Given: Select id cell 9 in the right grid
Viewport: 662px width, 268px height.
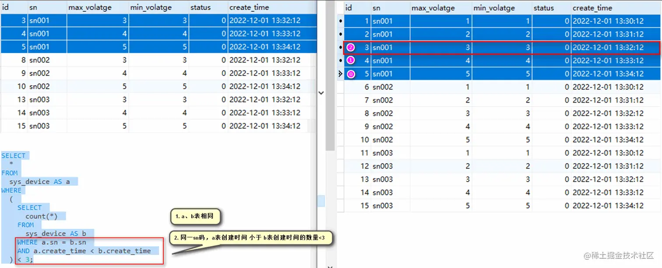Looking at the screenshot, I should (357, 127).
